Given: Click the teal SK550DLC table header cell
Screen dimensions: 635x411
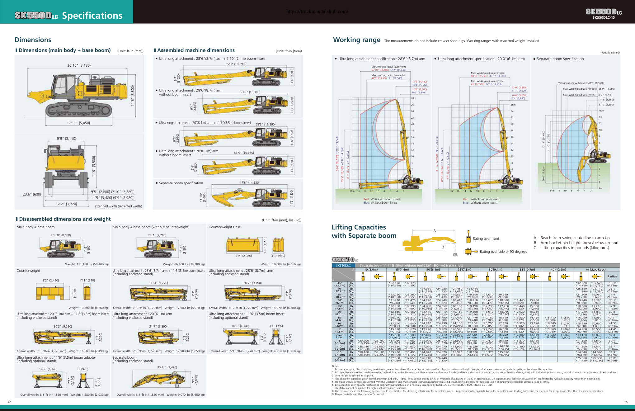Looking at the screenshot, I should (344, 266).
